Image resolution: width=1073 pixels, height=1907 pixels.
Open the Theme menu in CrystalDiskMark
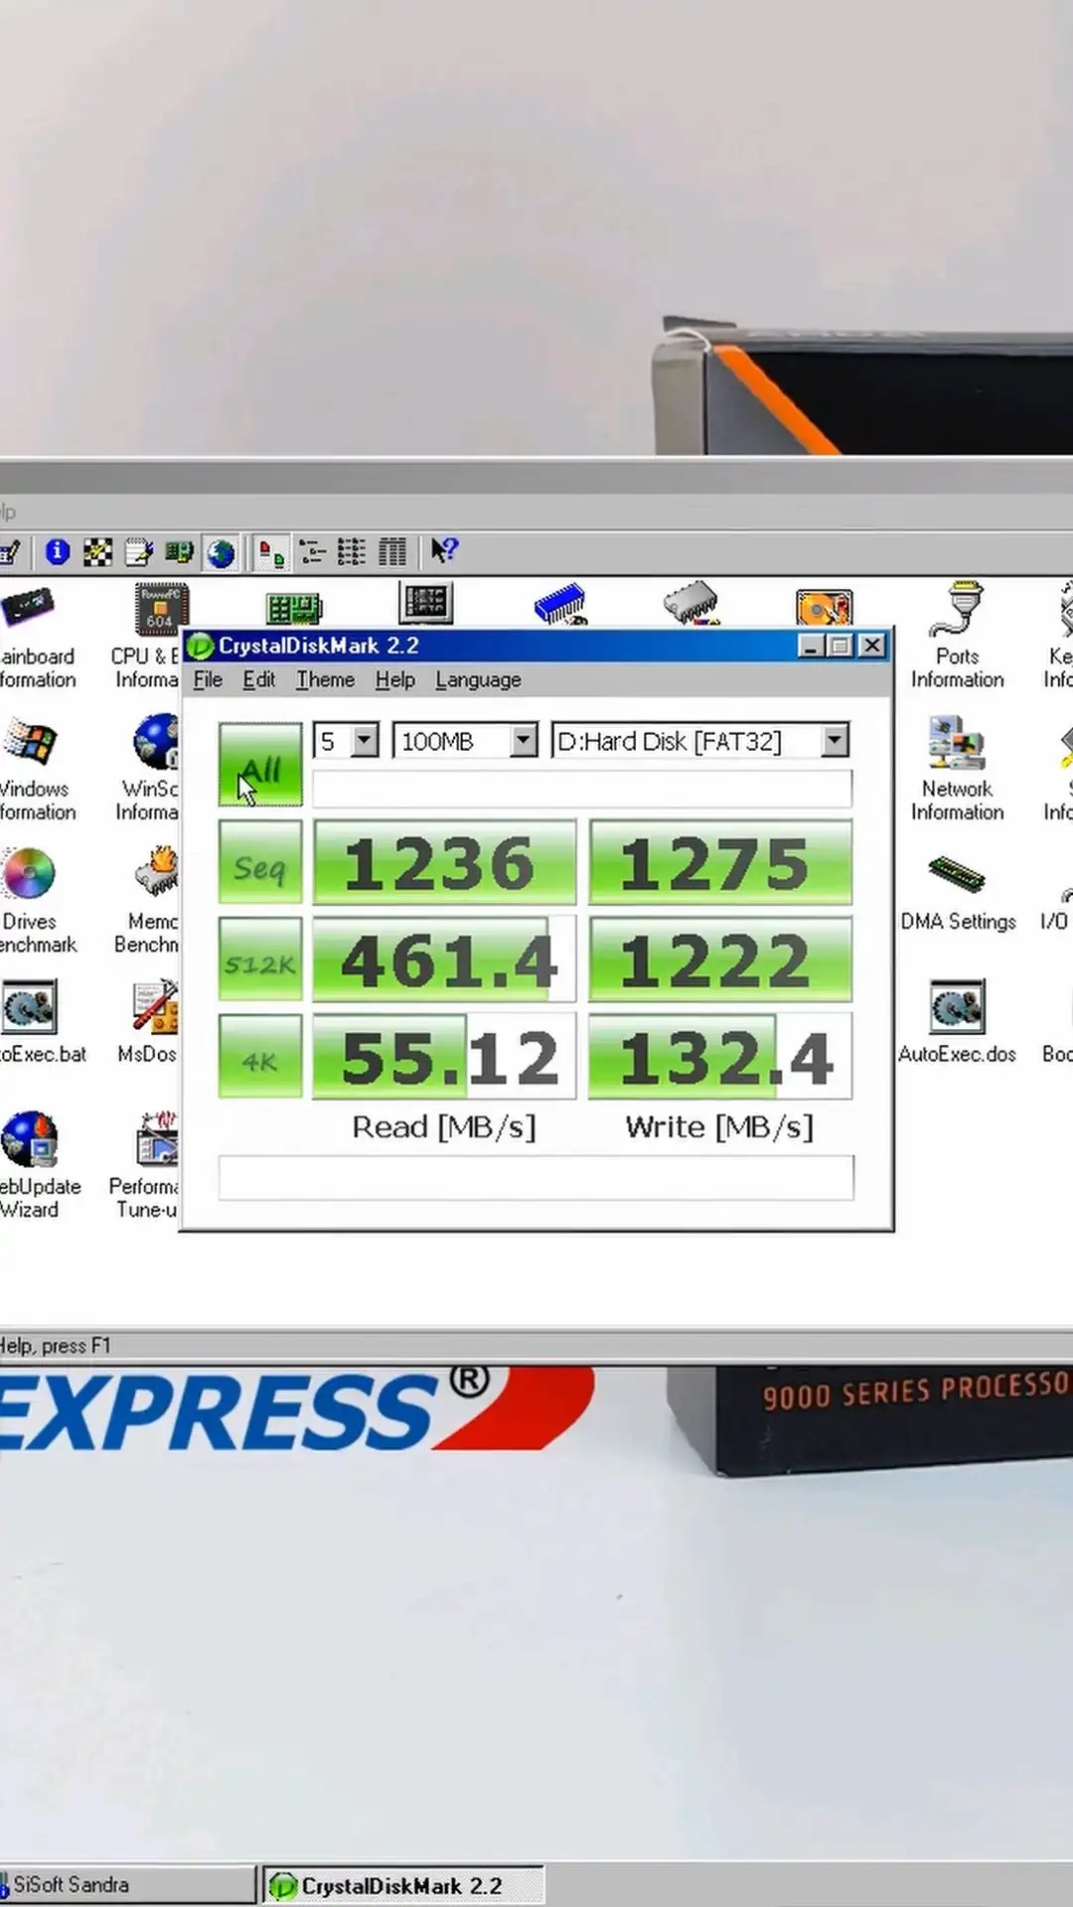click(325, 679)
